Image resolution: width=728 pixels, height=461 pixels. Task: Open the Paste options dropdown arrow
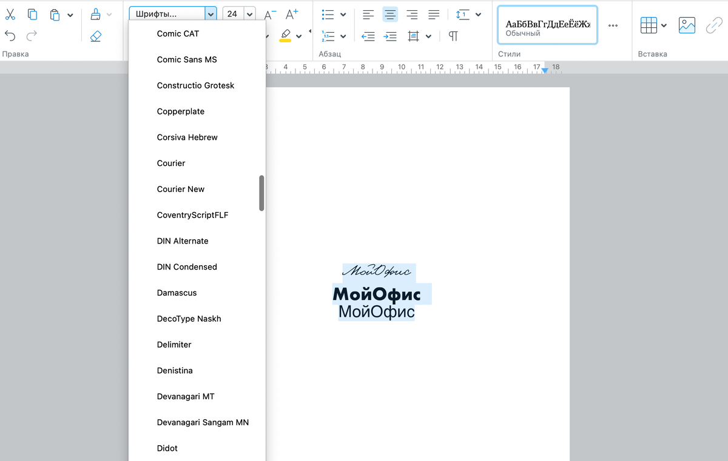pyautogui.click(x=70, y=15)
